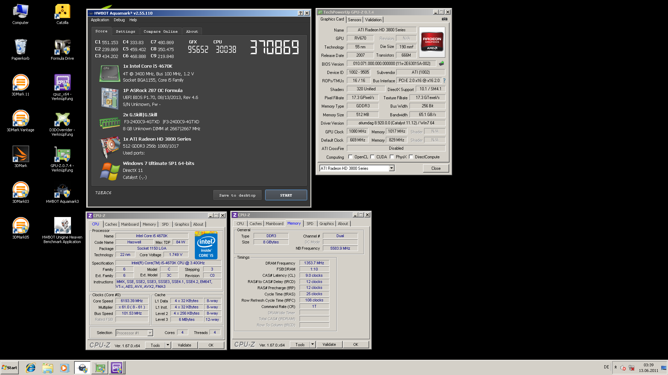The height and width of the screenshot is (375, 668).
Task: Open the Application menu in Aquamark
Action: click(100, 20)
